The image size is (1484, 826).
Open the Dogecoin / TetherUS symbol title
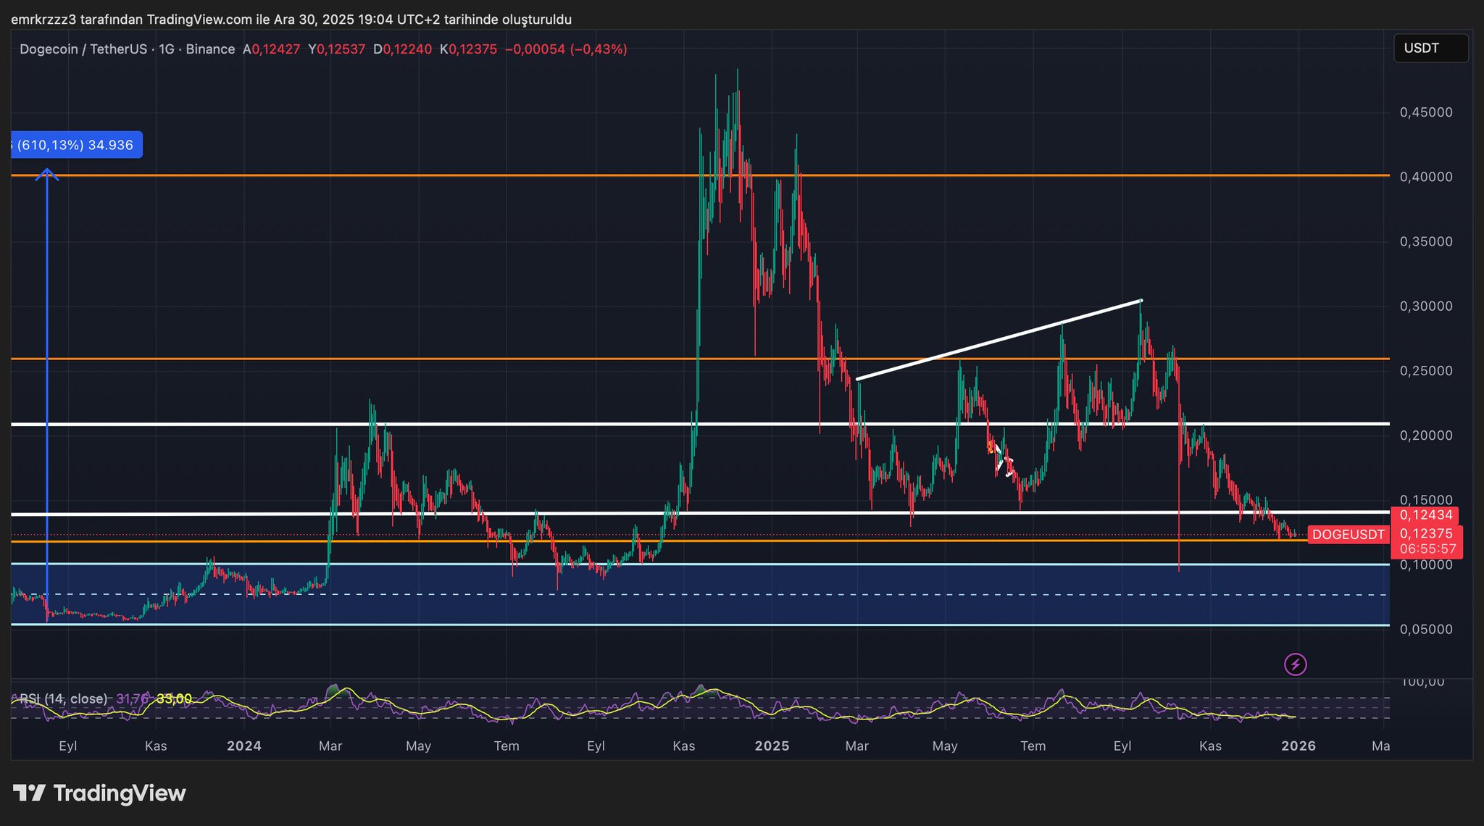pyautogui.click(x=83, y=49)
